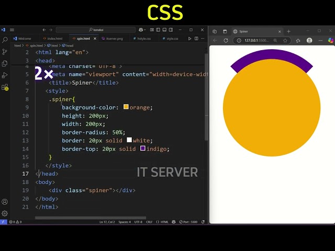Open the Copilot chat menu
Image resolution: width=335 pixels, height=251 pixels.
pyautogui.click(x=142, y=30)
